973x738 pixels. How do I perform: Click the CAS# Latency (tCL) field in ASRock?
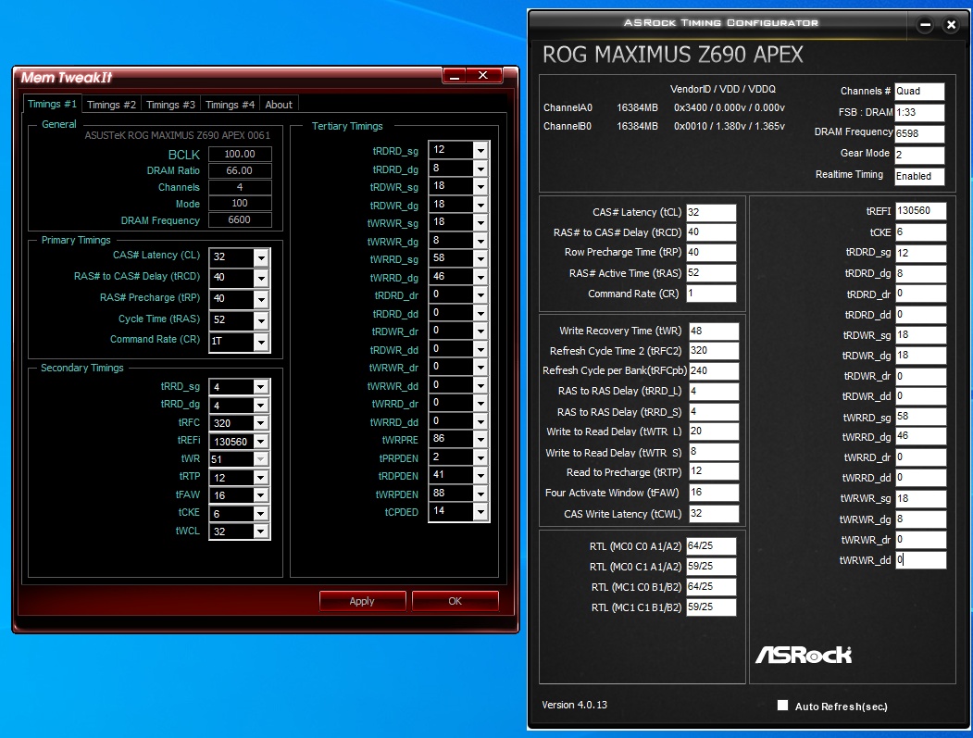(711, 212)
